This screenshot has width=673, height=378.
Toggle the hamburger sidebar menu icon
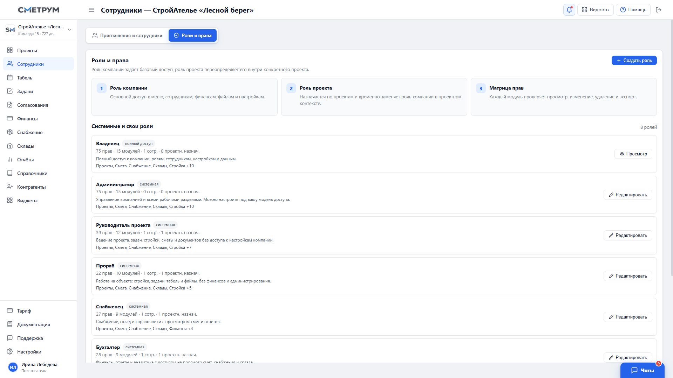pyautogui.click(x=91, y=10)
